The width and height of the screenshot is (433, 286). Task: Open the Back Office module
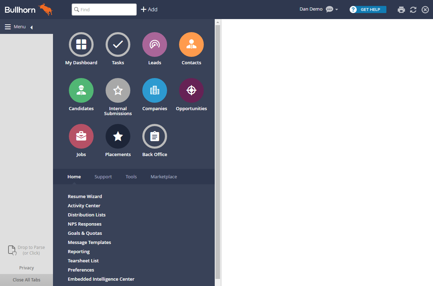(154, 136)
